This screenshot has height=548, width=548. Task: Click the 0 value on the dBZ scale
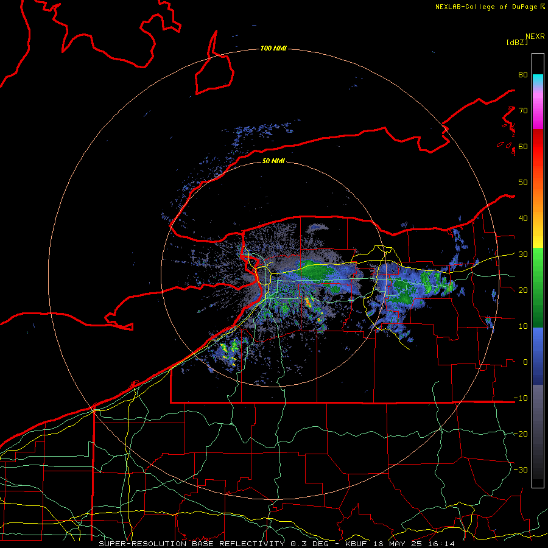point(525,362)
